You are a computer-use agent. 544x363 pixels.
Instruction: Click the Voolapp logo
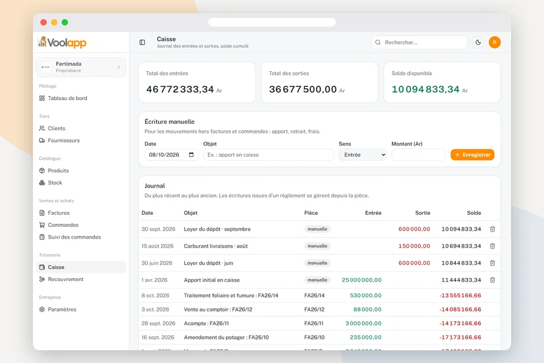[x=63, y=43]
